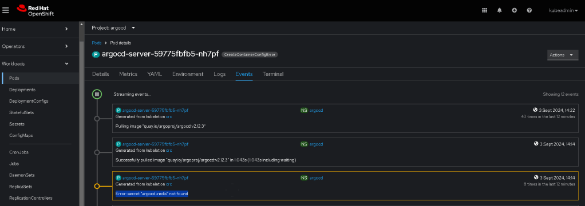Open the Project argocd selector
Image resolution: width=585 pixels, height=206 pixels.
113,28
